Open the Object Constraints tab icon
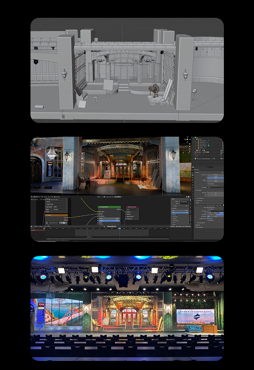 coord(193,194)
